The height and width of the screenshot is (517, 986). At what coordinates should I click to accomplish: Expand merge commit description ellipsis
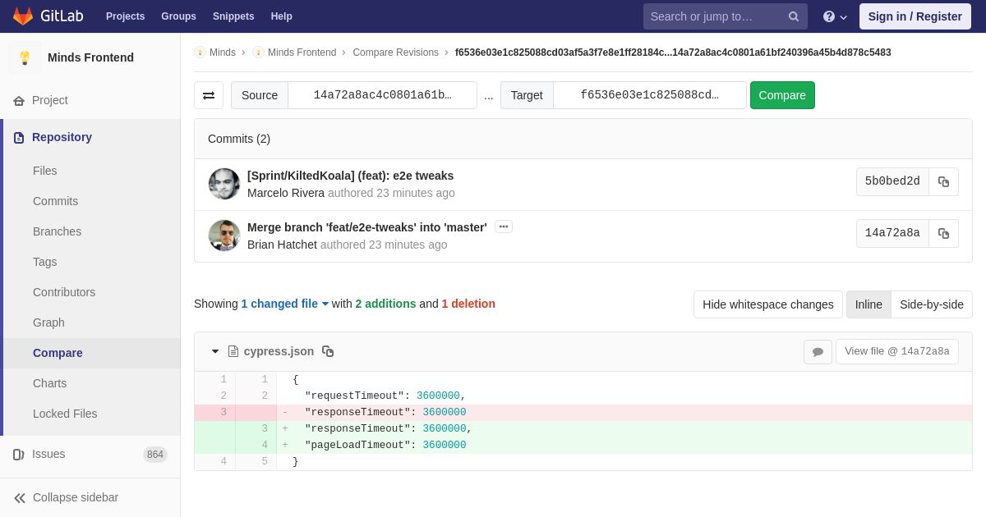[x=504, y=226]
